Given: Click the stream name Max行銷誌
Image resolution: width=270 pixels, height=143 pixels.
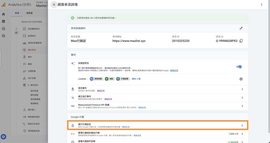Looking at the screenshot, I should point(78,41).
